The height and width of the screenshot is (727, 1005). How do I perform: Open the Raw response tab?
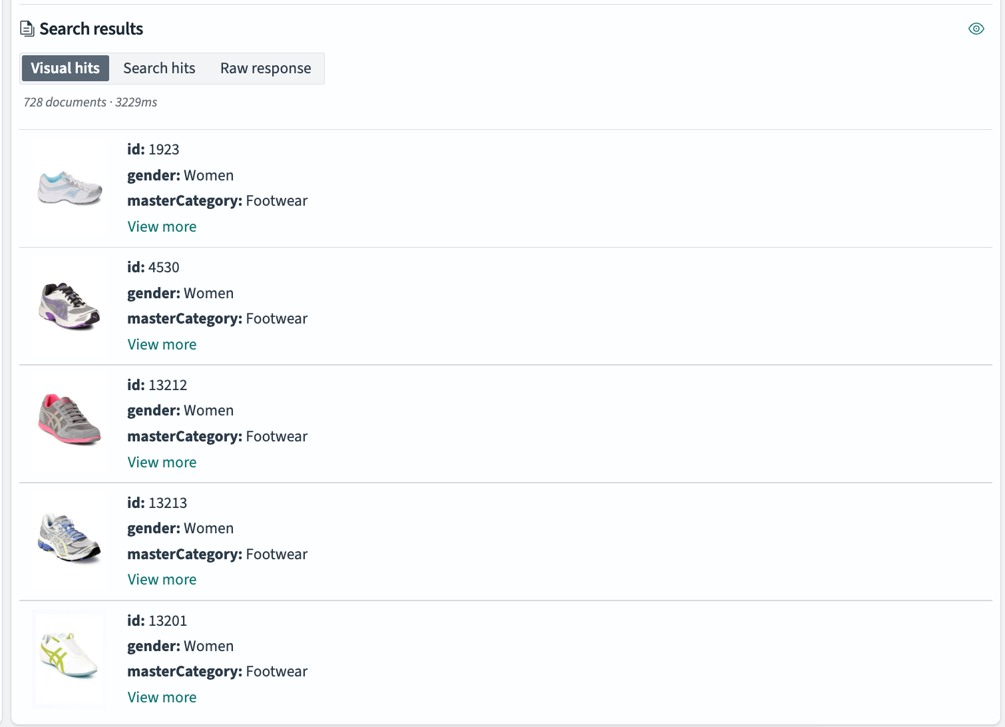point(266,69)
